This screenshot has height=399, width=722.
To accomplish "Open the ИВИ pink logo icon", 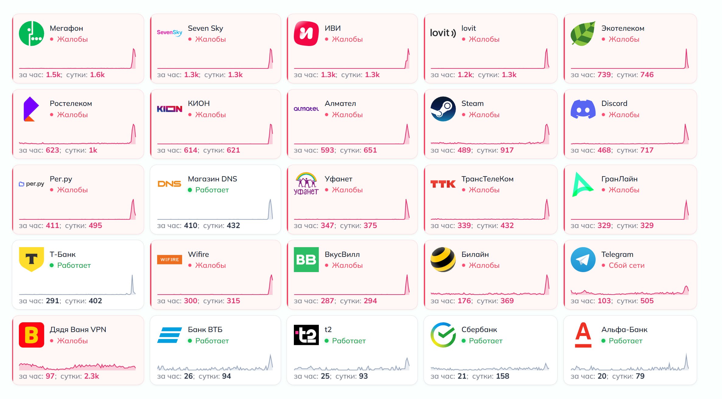I will (x=306, y=33).
